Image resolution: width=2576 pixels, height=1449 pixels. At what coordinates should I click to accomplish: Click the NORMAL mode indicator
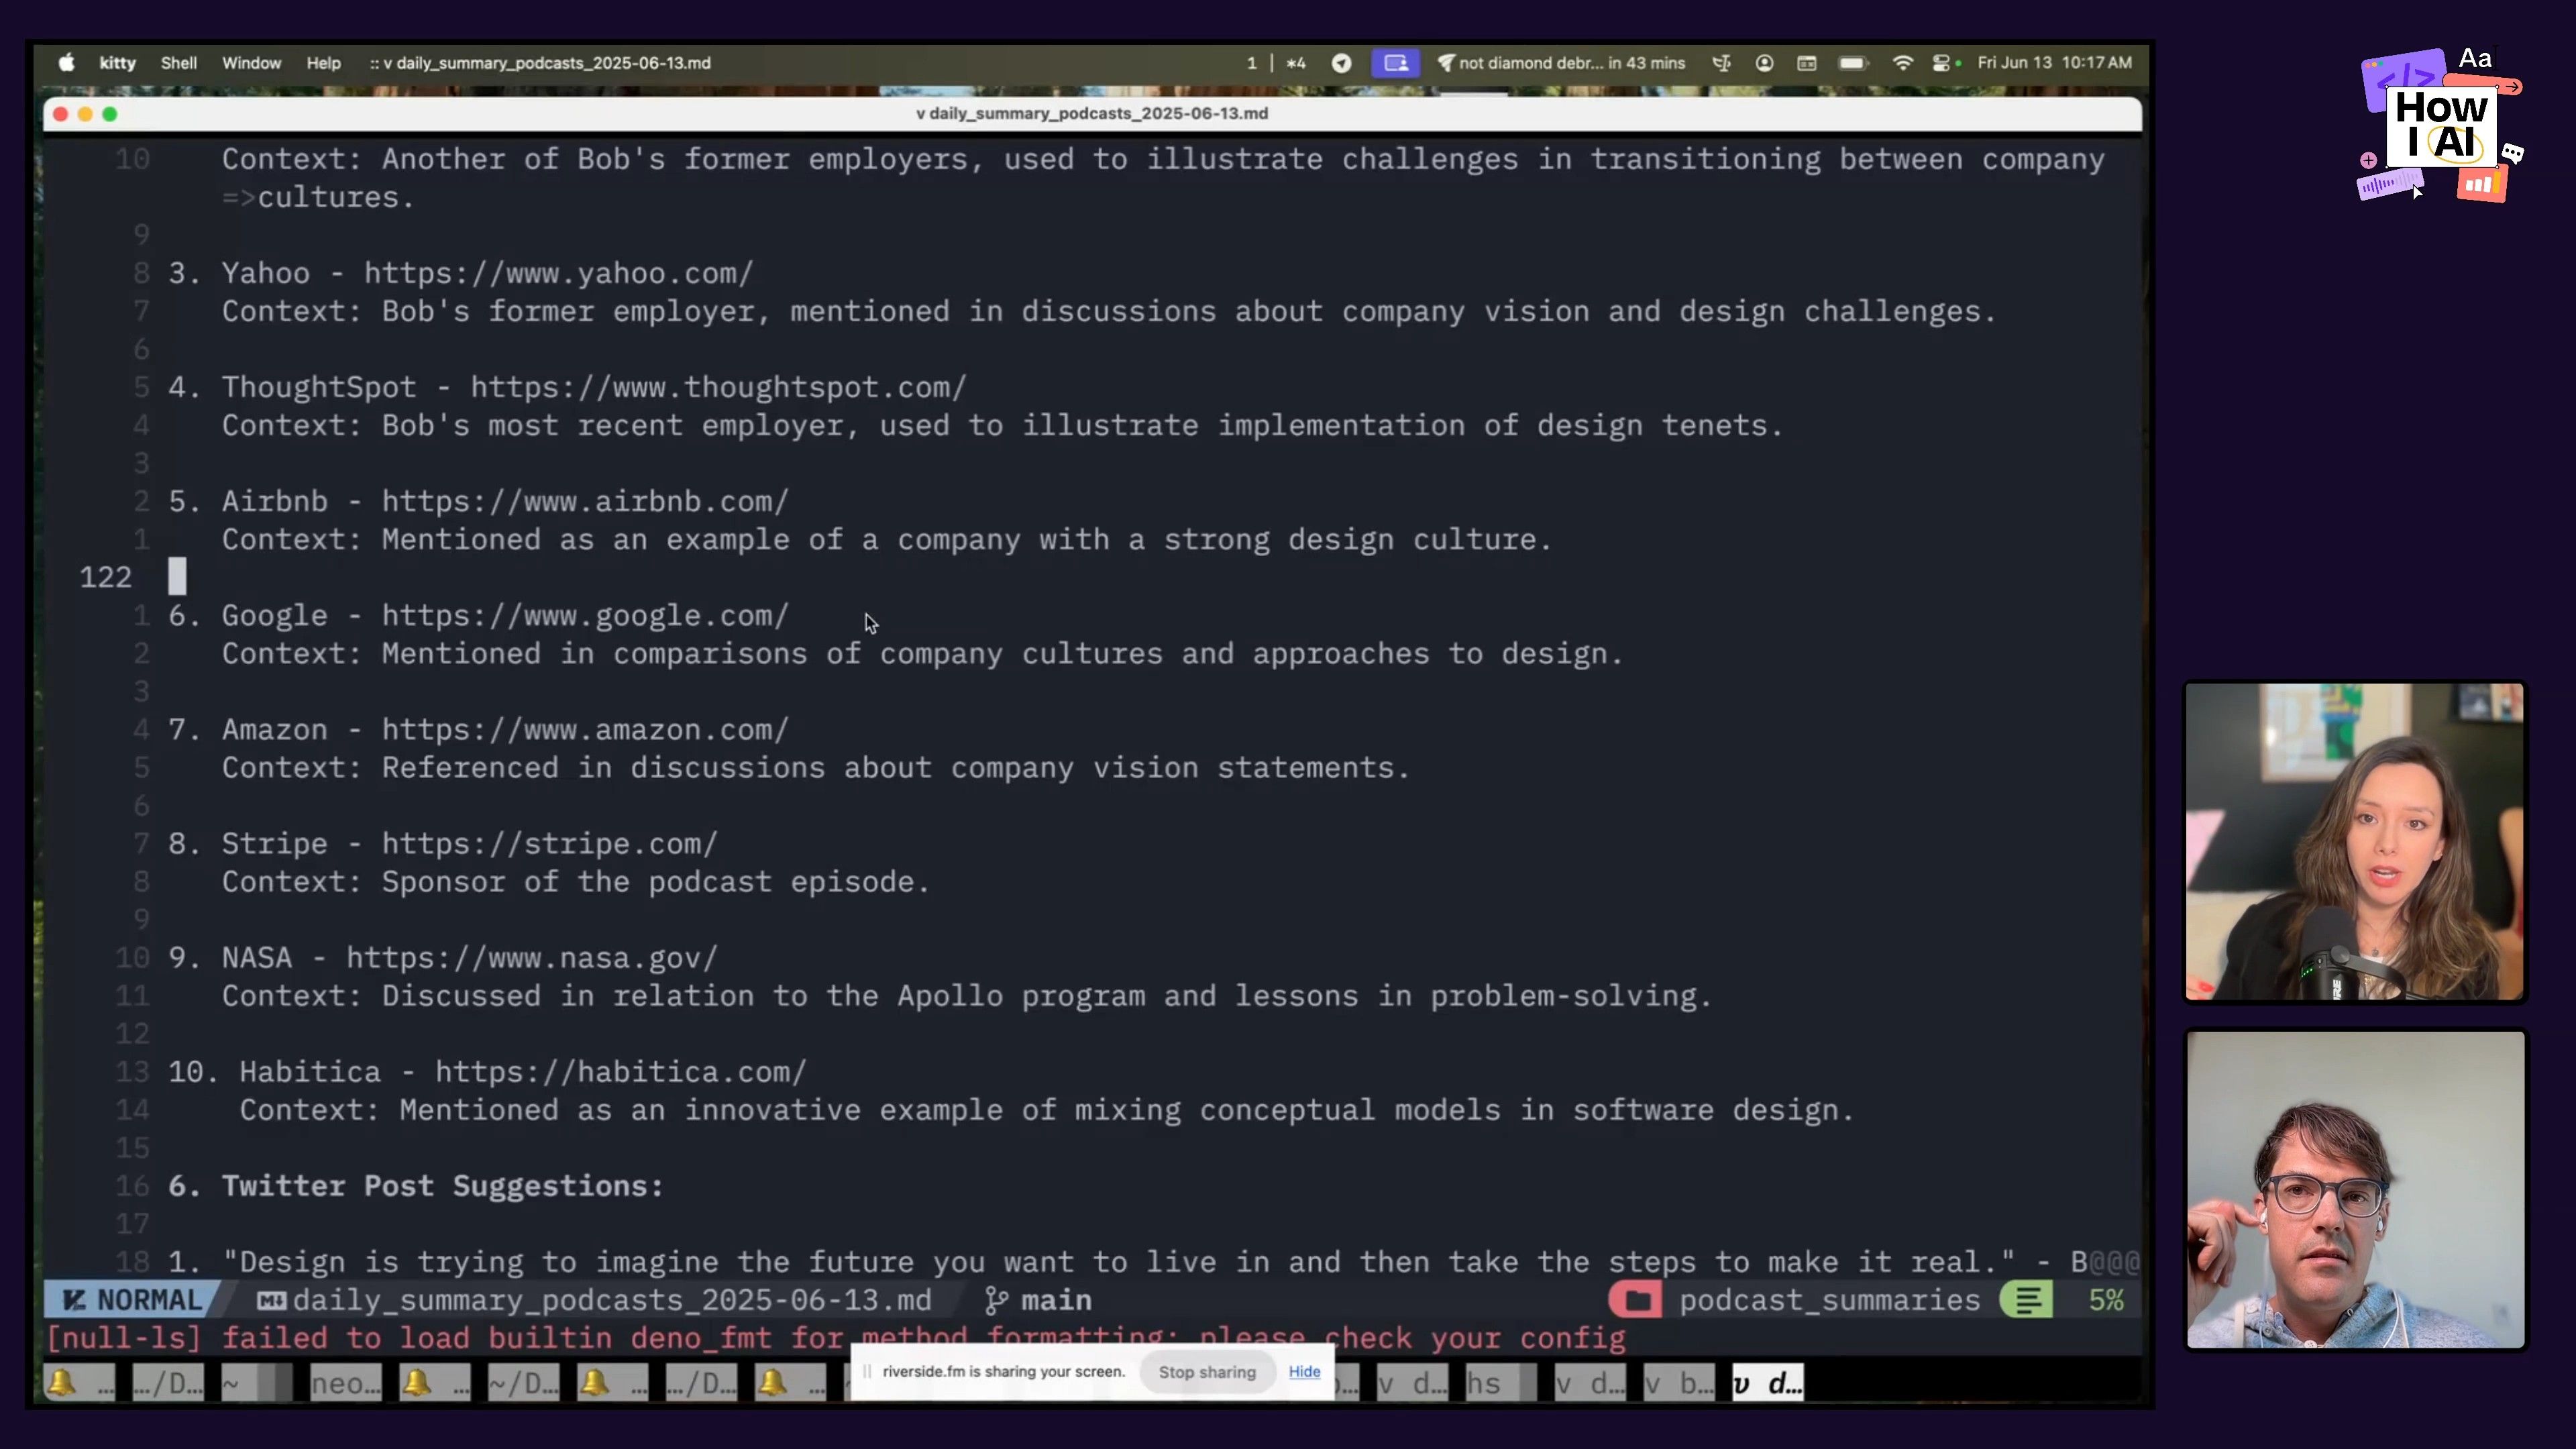pos(132,1300)
